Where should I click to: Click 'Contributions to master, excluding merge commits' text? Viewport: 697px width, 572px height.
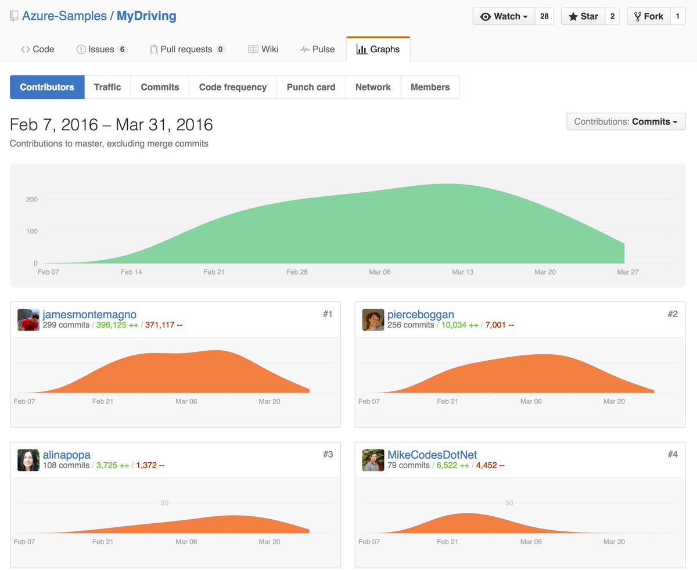(109, 143)
